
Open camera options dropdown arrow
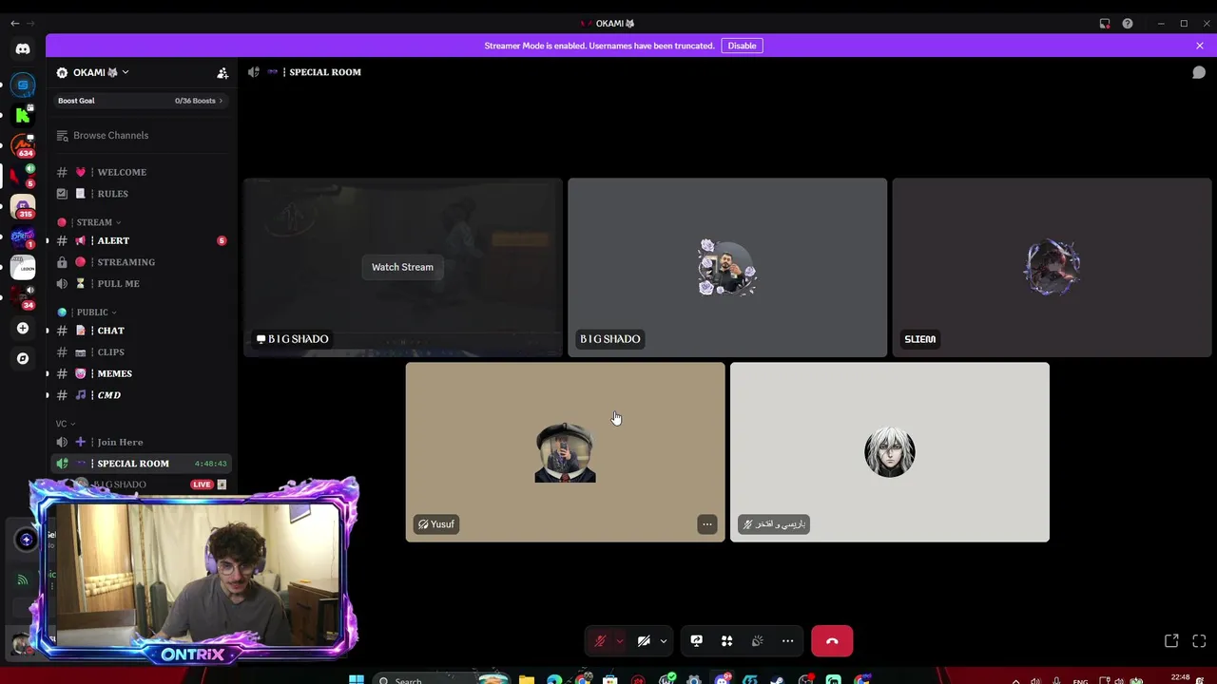(664, 641)
